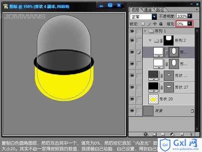202x152 pixels.
Task: Open the Layers palette flyout menu arrow
Action: point(197,9)
